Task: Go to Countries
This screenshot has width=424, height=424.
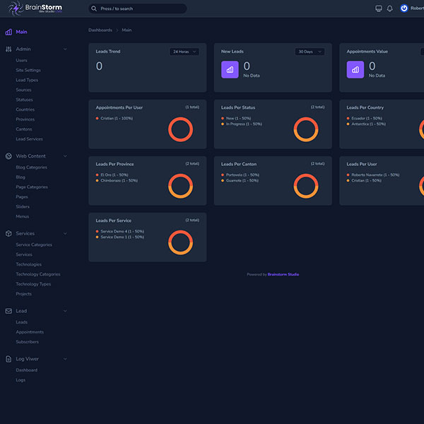Action: 25,110
